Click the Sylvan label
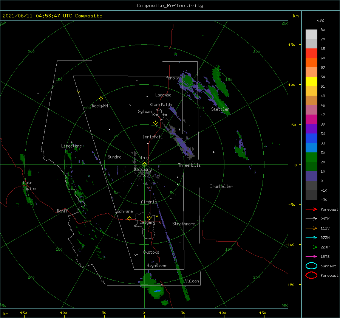Image resolution: width=340 pixels, height=318 pixels. coord(145,112)
